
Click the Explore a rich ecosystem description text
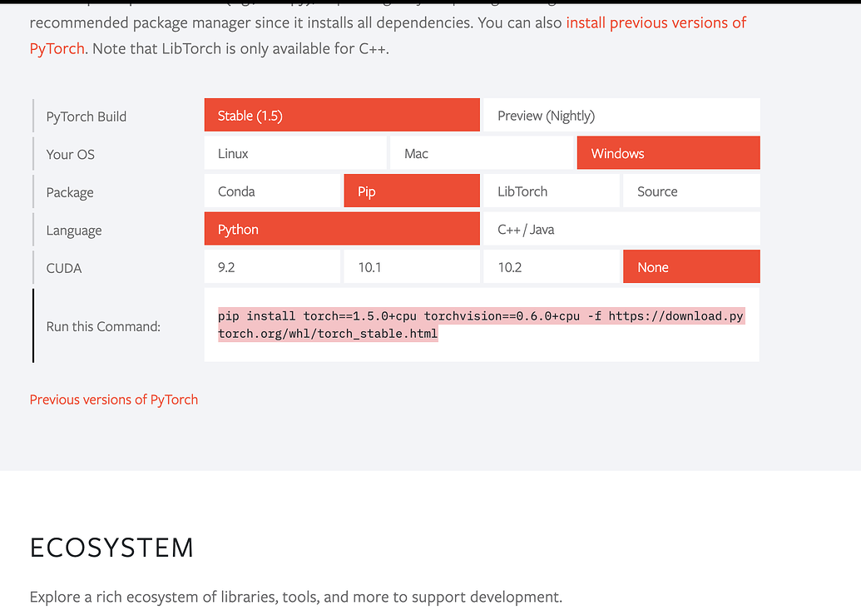pyautogui.click(x=296, y=597)
